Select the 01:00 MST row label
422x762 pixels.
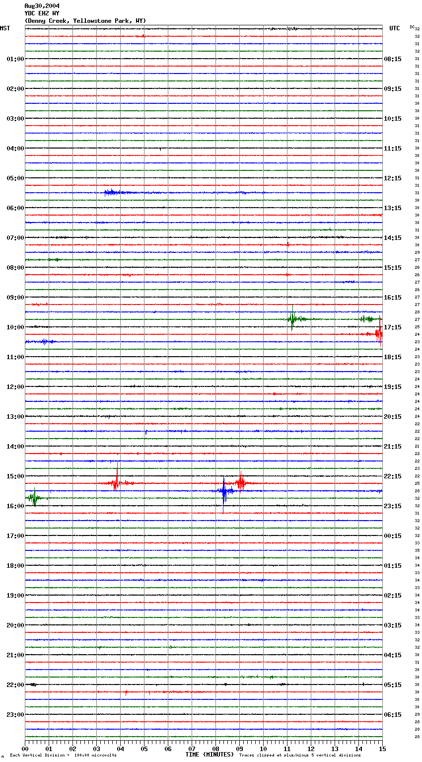point(15,59)
